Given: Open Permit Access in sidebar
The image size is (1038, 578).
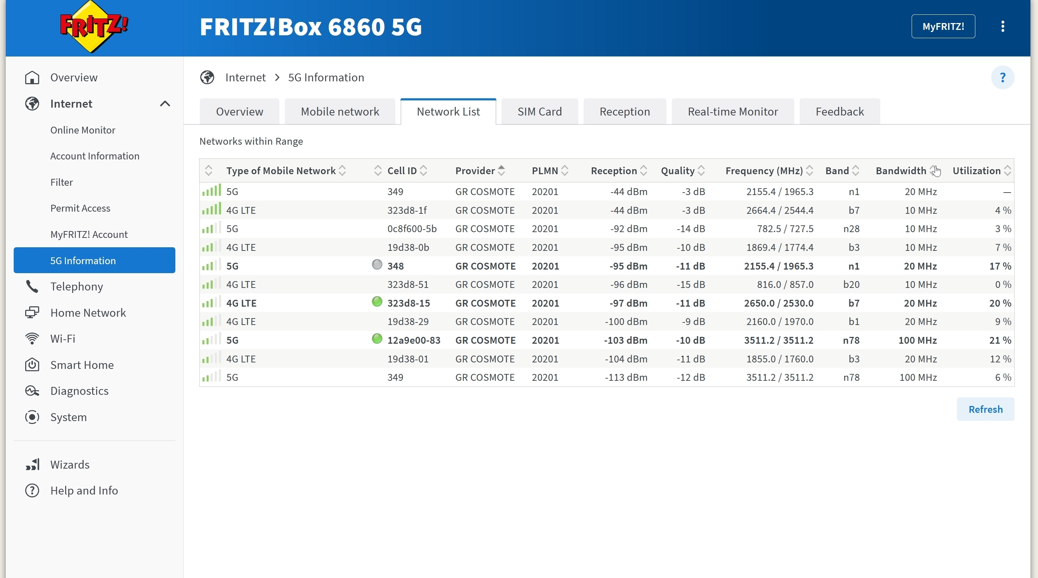Looking at the screenshot, I should [80, 208].
